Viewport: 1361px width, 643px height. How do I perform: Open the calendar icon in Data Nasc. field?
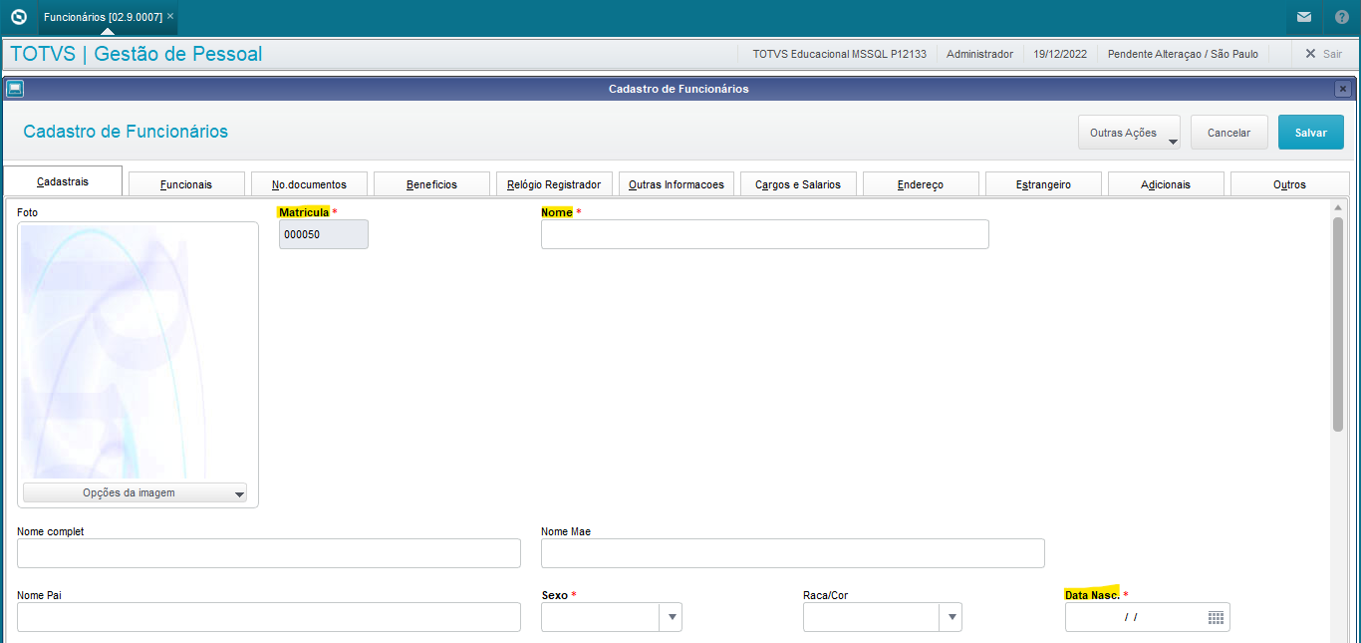(x=1216, y=617)
